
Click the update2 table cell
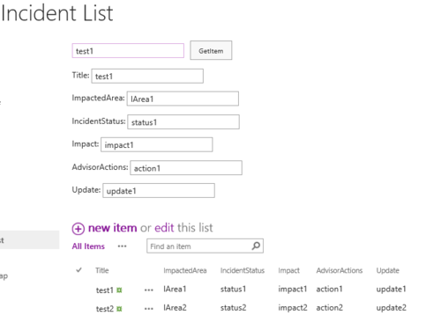(392, 308)
